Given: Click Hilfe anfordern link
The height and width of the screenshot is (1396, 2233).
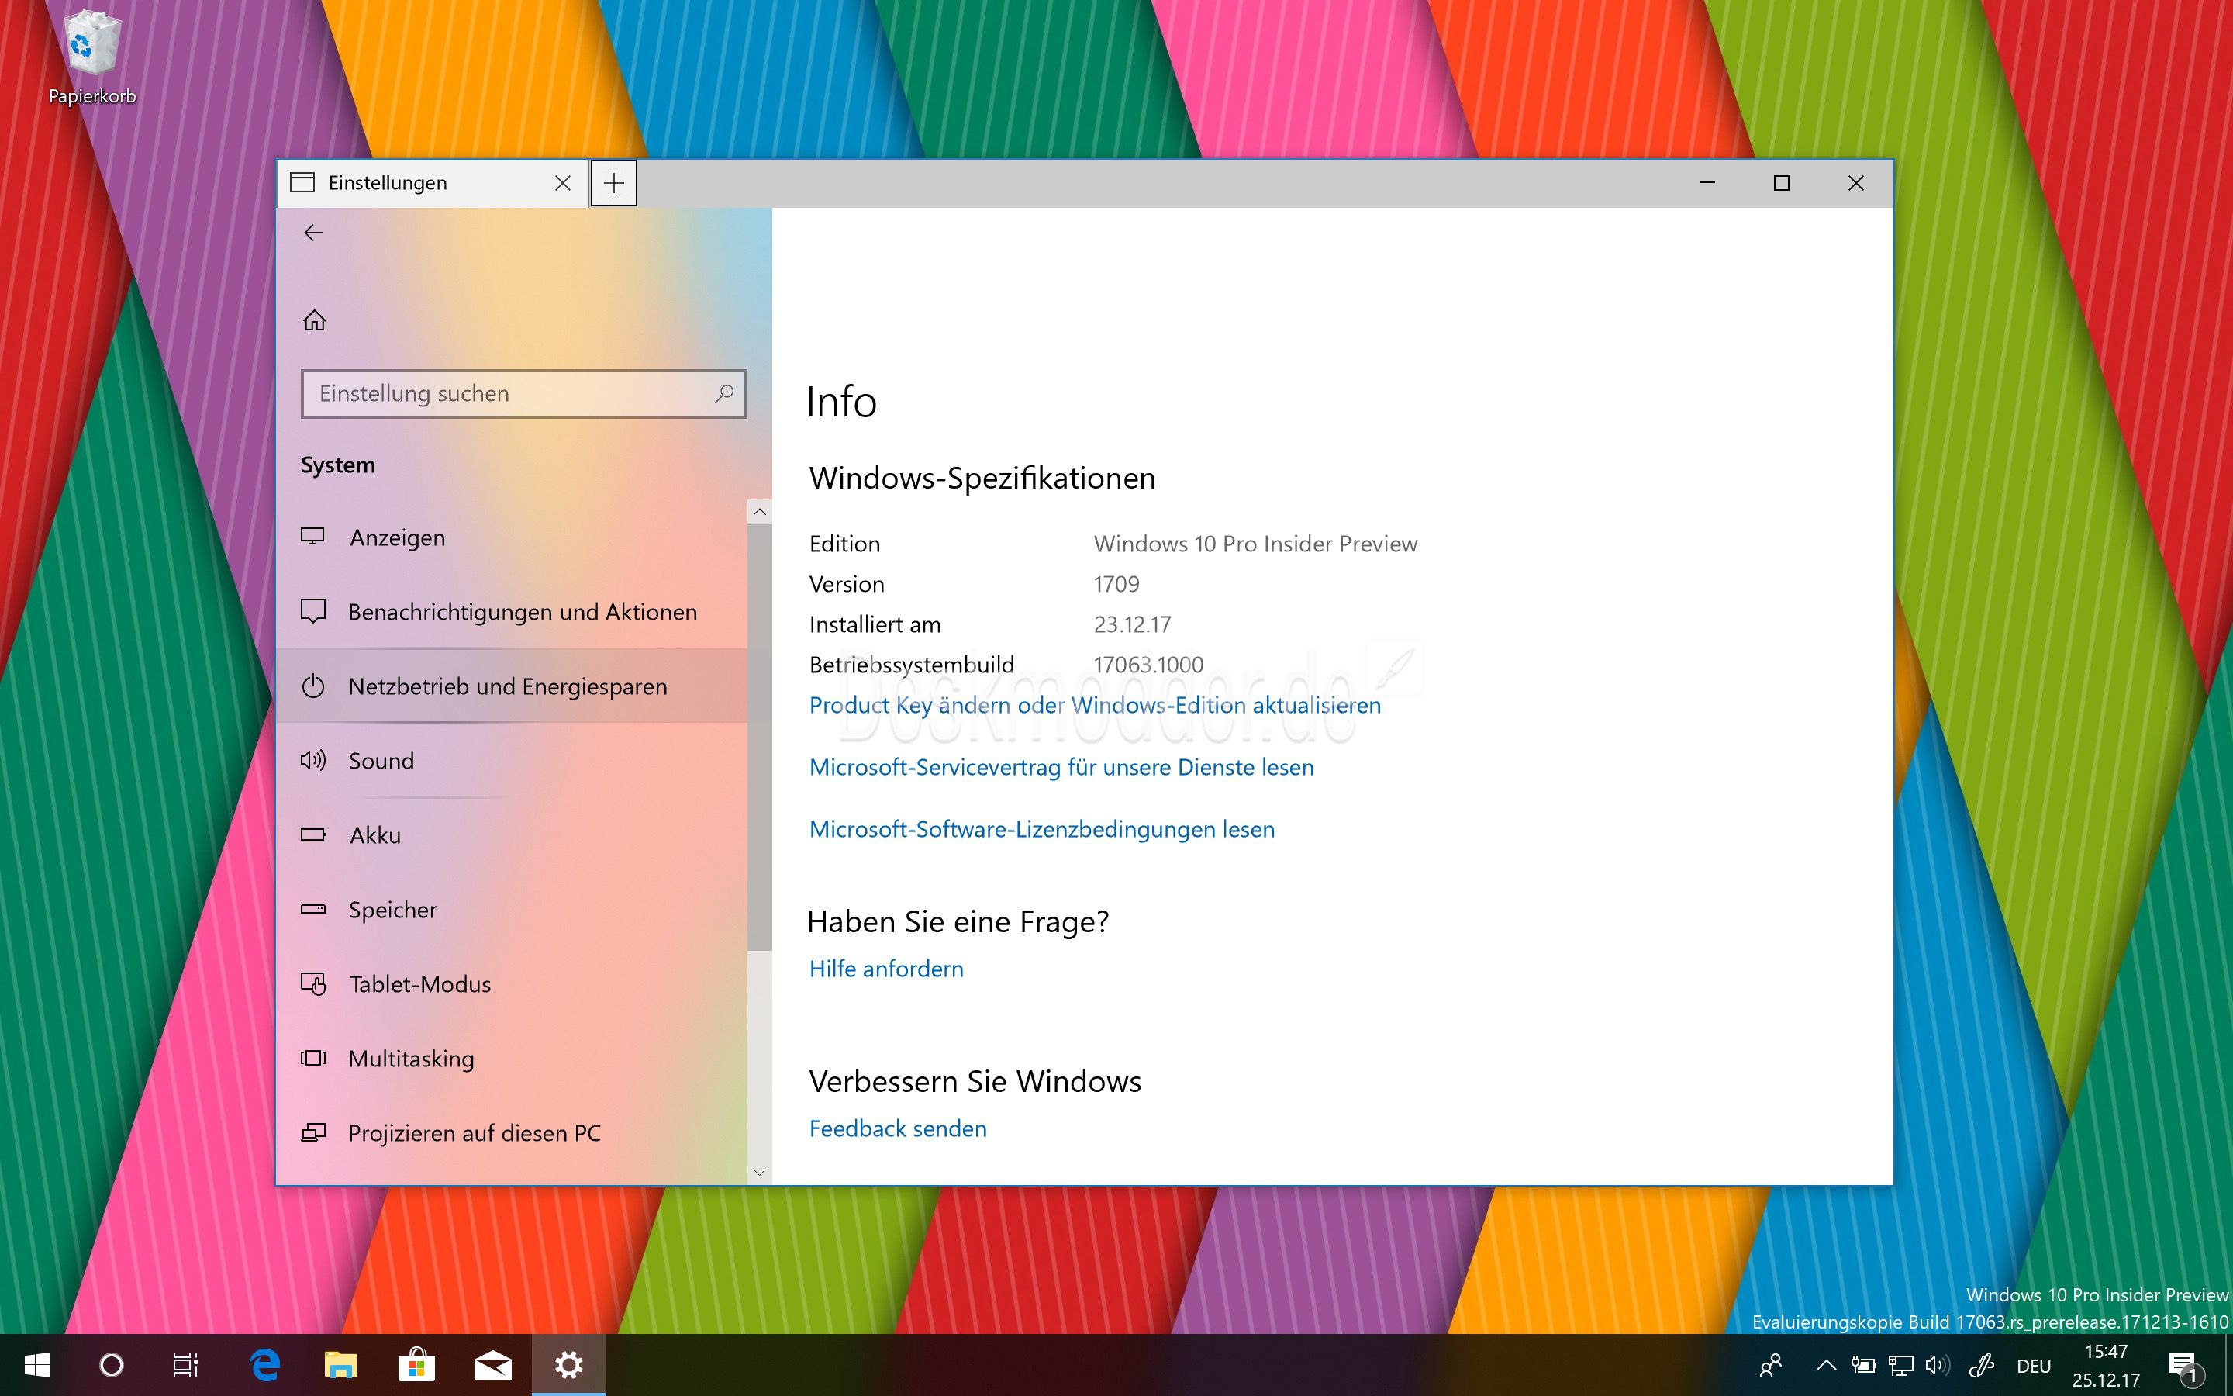Looking at the screenshot, I should pyautogui.click(x=885, y=969).
